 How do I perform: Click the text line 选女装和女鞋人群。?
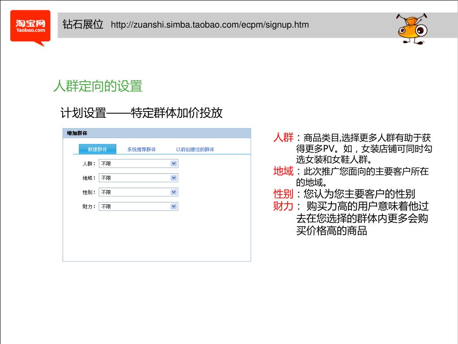(x=334, y=159)
